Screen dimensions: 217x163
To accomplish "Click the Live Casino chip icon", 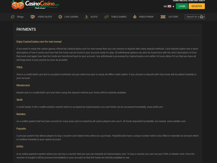I will click(x=60, y=17).
